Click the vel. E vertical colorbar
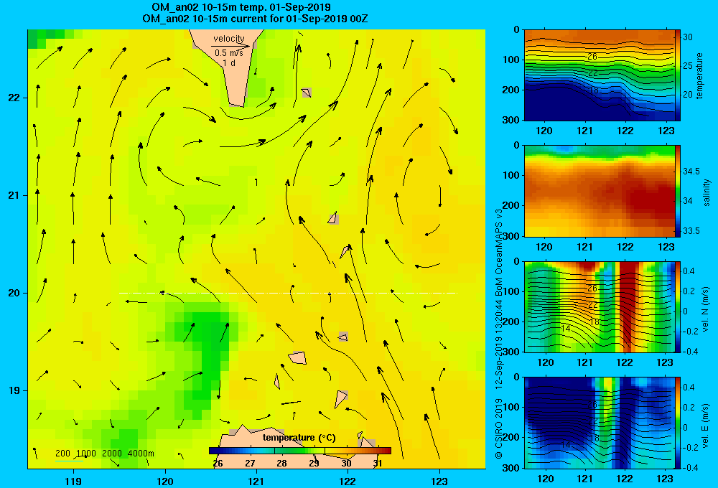Screen dimensions: 718x488 tap(678, 423)
